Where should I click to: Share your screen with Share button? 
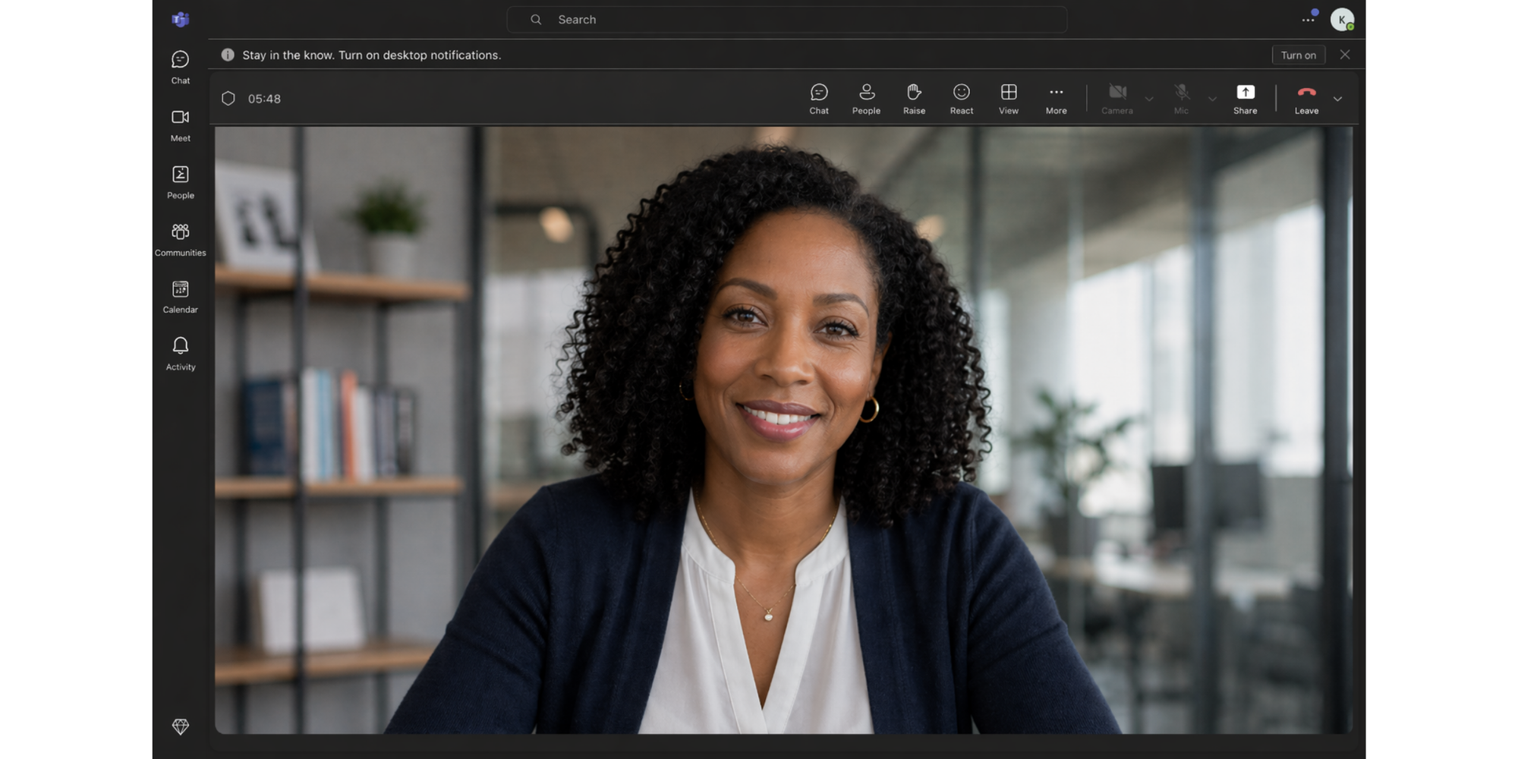tap(1245, 99)
